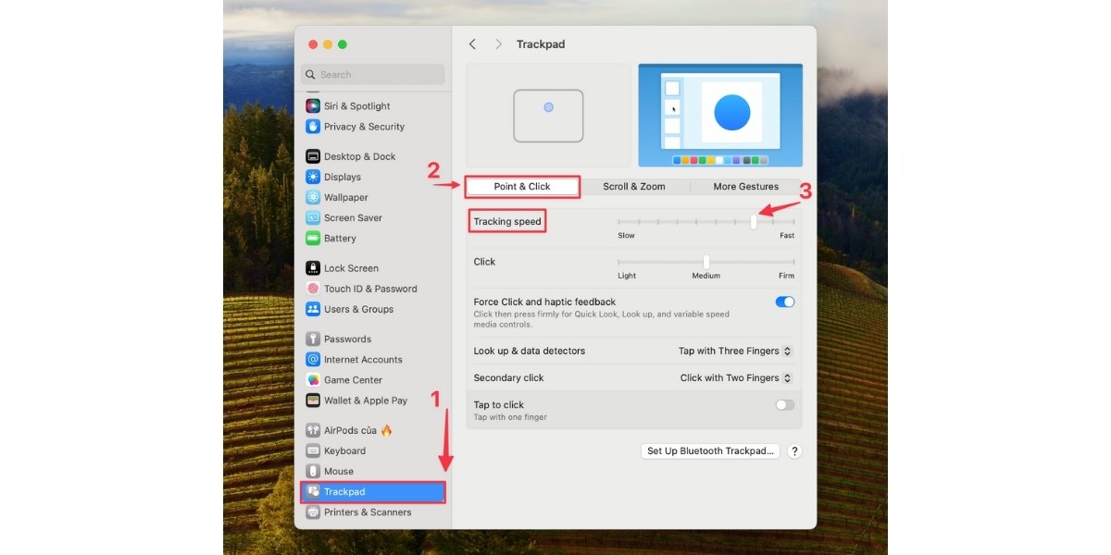Click Set Up Bluetooth Trackpad button
This screenshot has height=555, width=1111.
[x=710, y=451]
